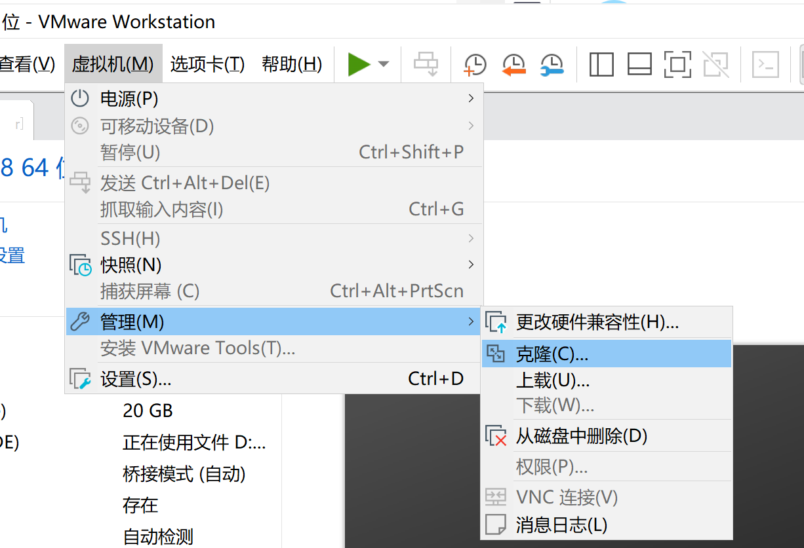
Task: Toggle the library sidebar panel icon
Action: tap(601, 64)
